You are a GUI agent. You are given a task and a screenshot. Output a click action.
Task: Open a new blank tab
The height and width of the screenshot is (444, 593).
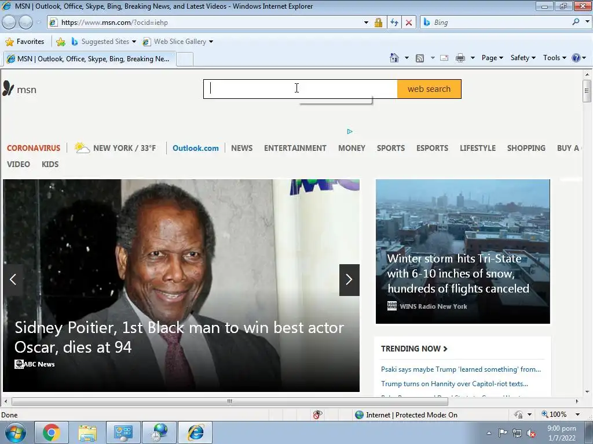pyautogui.click(x=185, y=60)
